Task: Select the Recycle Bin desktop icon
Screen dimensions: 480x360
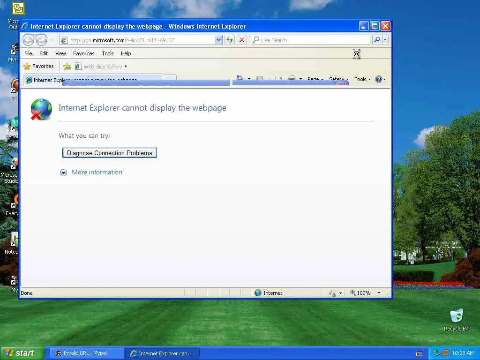Action: pos(457,320)
